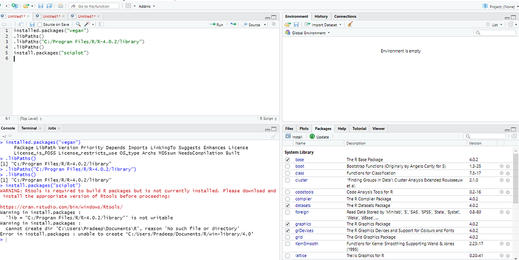The width and height of the screenshot is (519, 260).
Task: Open the Help tab
Action: (342, 128)
